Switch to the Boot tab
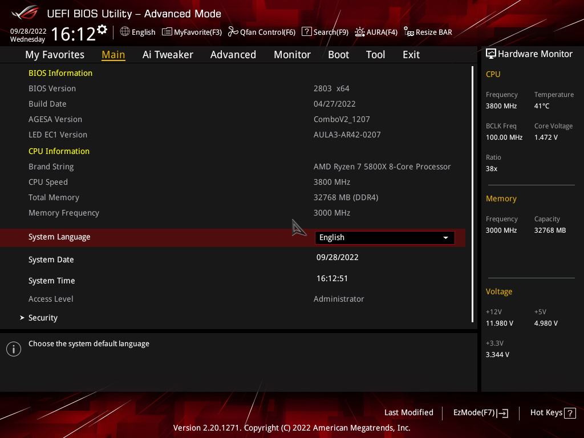 [x=338, y=55]
